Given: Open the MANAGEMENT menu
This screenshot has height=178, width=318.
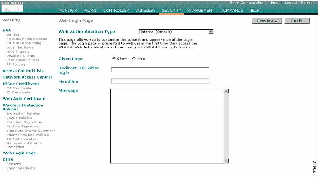Looking at the screenshot, I should pos(201,10).
